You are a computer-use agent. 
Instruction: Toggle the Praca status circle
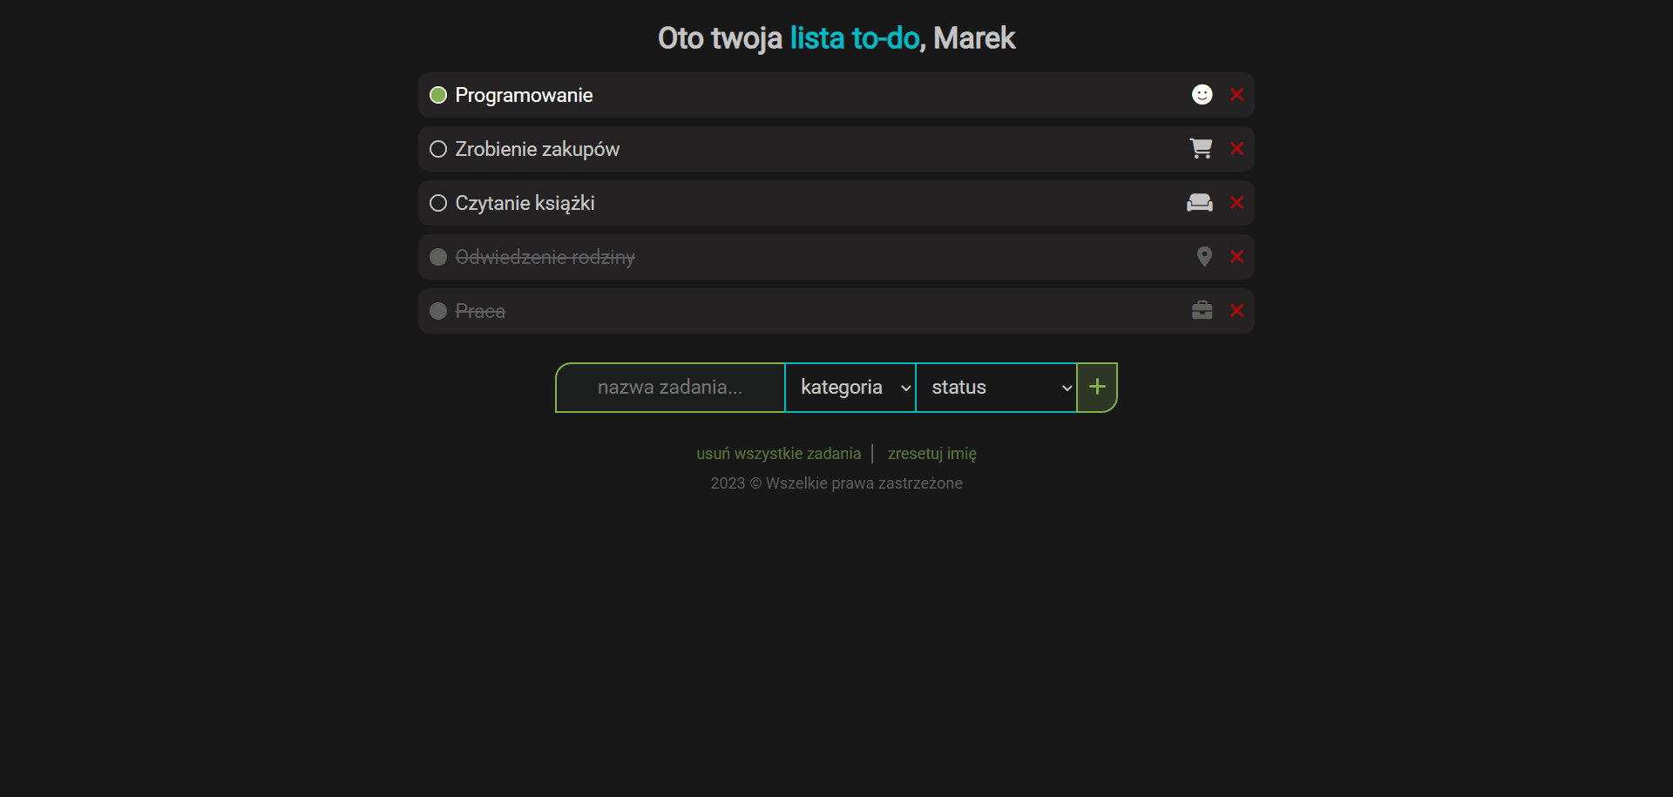point(438,311)
